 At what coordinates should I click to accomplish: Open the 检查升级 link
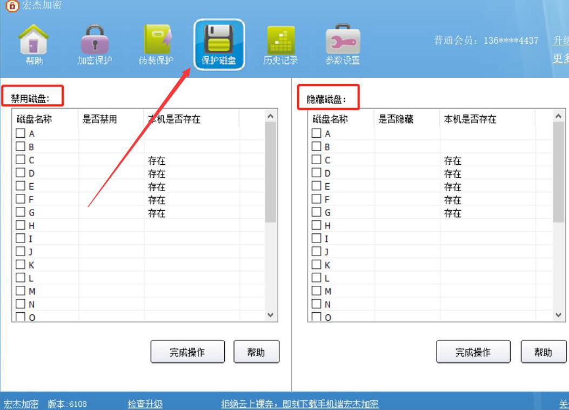click(x=145, y=404)
